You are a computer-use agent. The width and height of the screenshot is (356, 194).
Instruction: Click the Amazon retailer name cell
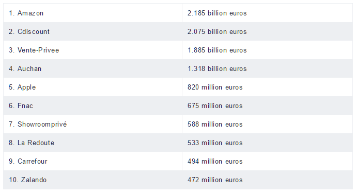[92, 13]
